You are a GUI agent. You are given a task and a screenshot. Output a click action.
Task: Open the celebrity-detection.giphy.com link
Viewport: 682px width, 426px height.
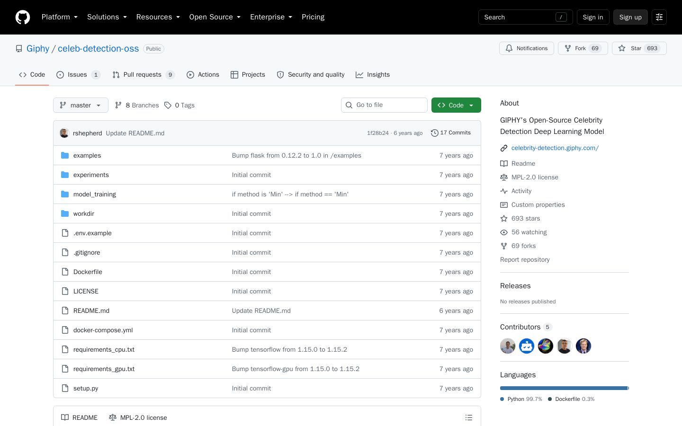(x=555, y=148)
